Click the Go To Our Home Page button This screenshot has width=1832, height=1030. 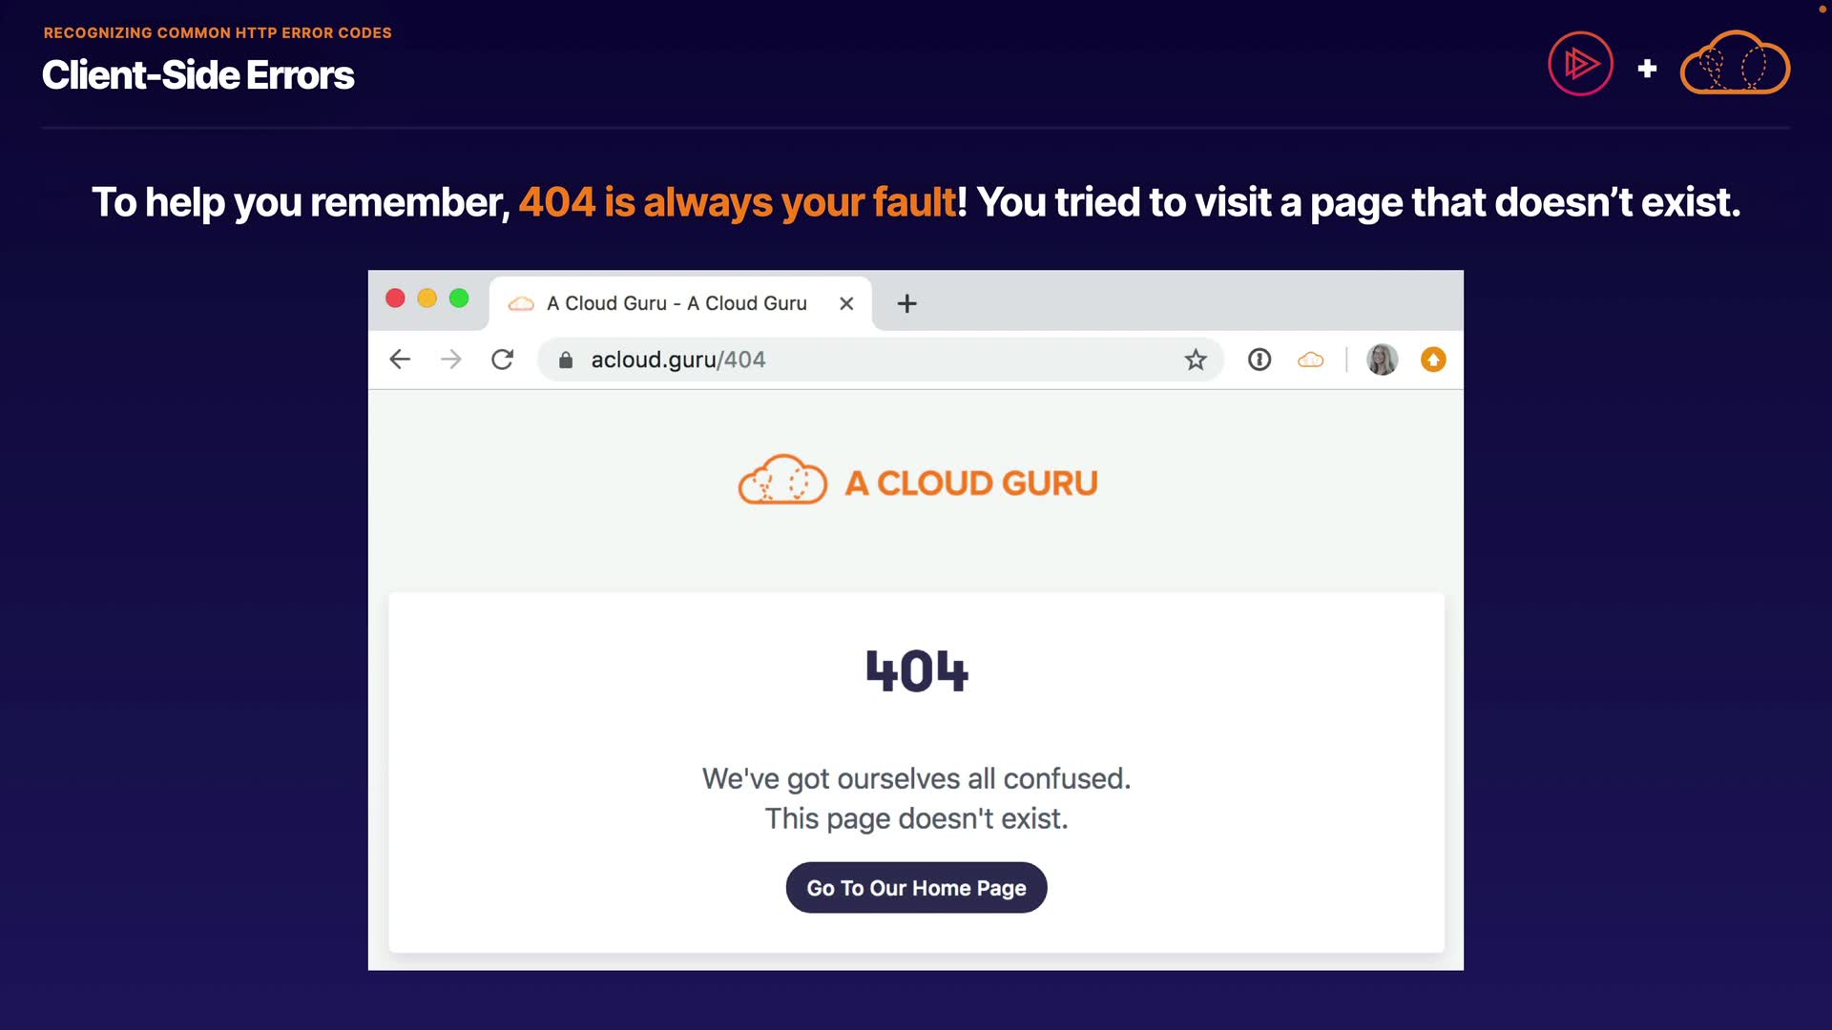pos(916,888)
